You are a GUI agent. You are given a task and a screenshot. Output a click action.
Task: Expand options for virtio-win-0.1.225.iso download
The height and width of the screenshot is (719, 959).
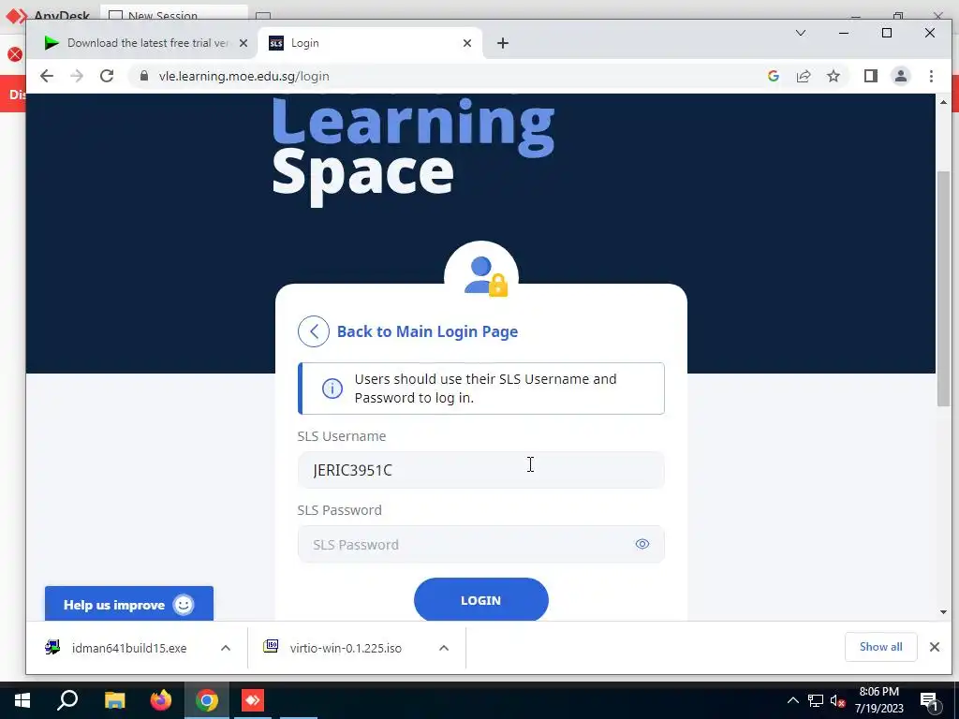(x=444, y=648)
